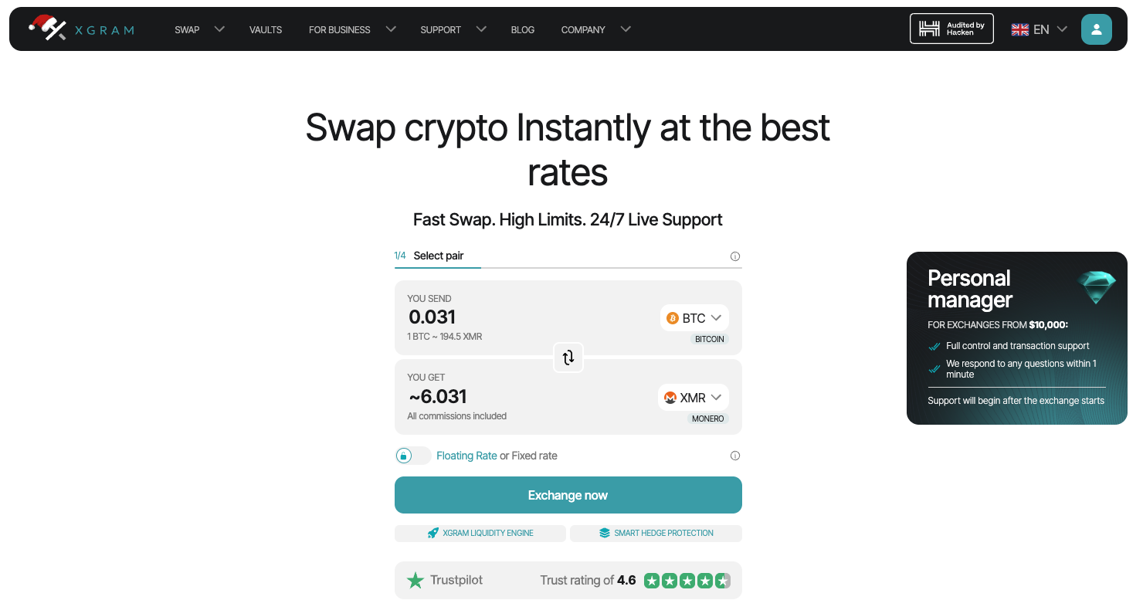Open the Vaults menu item
1143x600 pixels.
tap(266, 29)
